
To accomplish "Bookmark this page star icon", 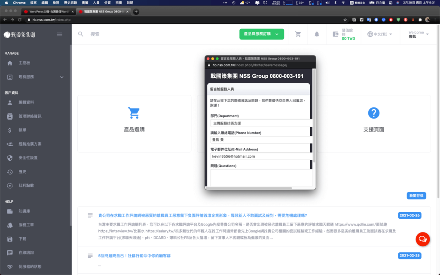I will point(345,20).
